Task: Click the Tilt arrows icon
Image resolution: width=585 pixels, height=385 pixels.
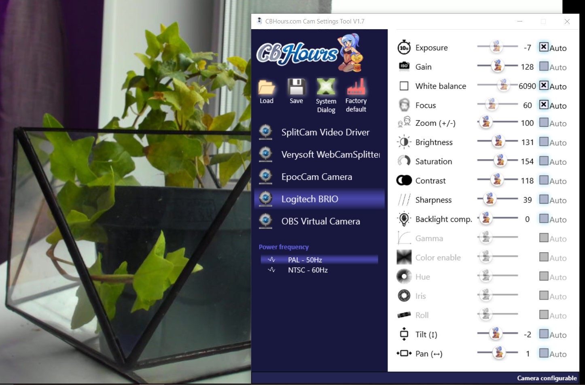Action: tap(404, 334)
